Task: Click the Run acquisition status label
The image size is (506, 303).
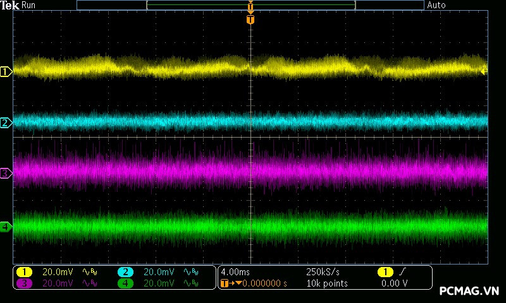Action: (x=29, y=5)
